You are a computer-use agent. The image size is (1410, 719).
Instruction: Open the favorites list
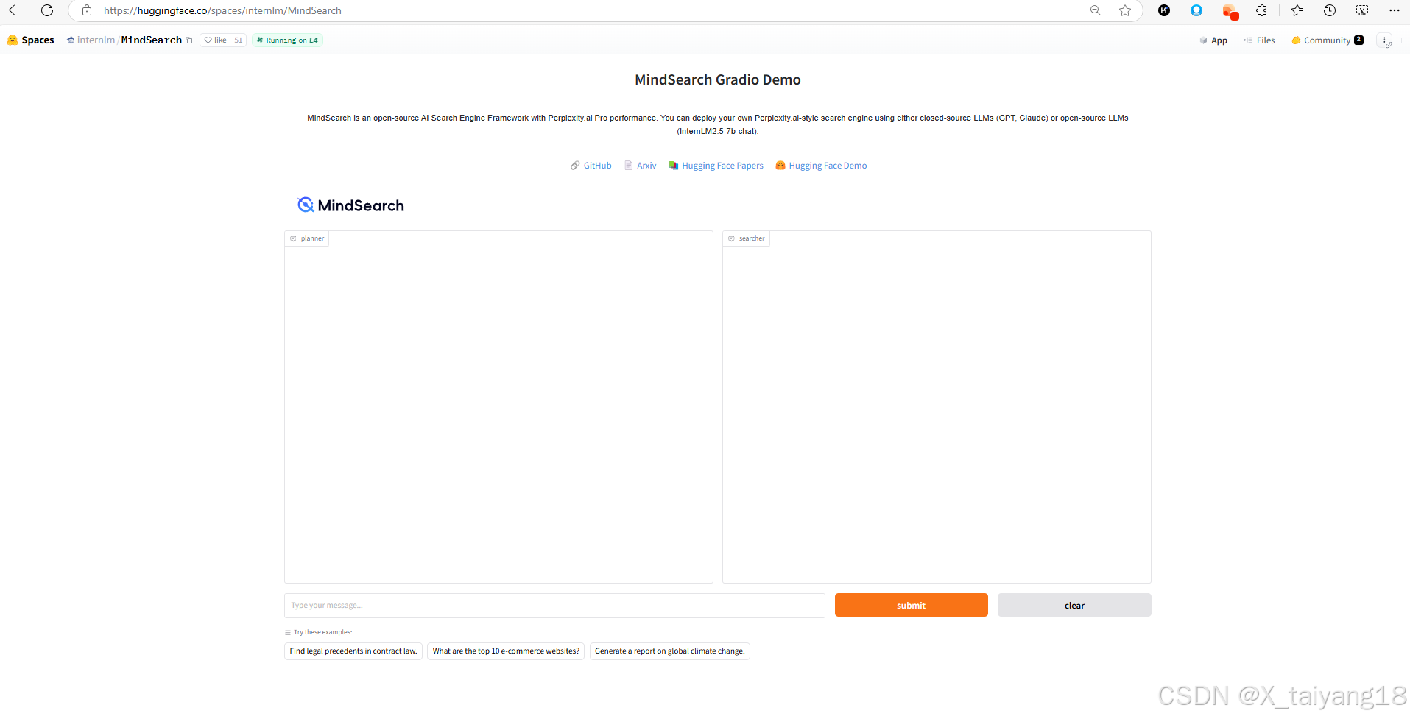point(1297,10)
